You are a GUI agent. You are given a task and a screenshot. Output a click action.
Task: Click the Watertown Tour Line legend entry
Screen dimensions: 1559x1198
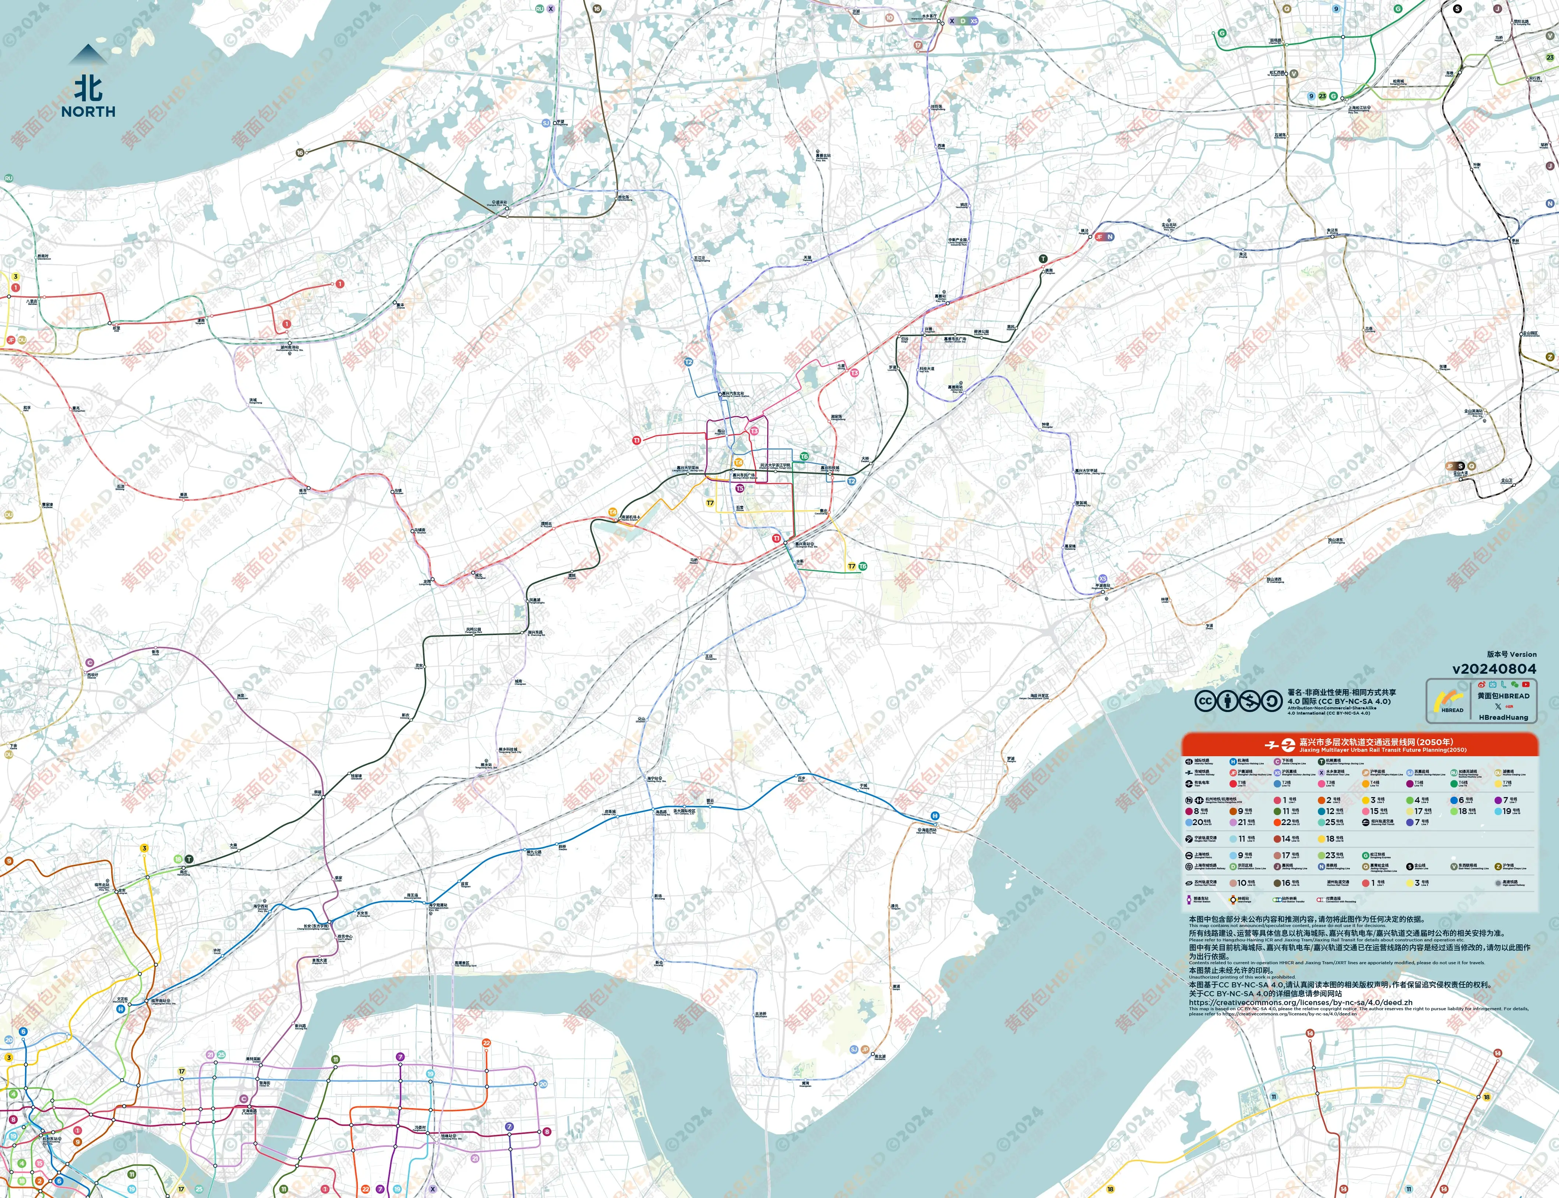pyautogui.click(x=1334, y=773)
